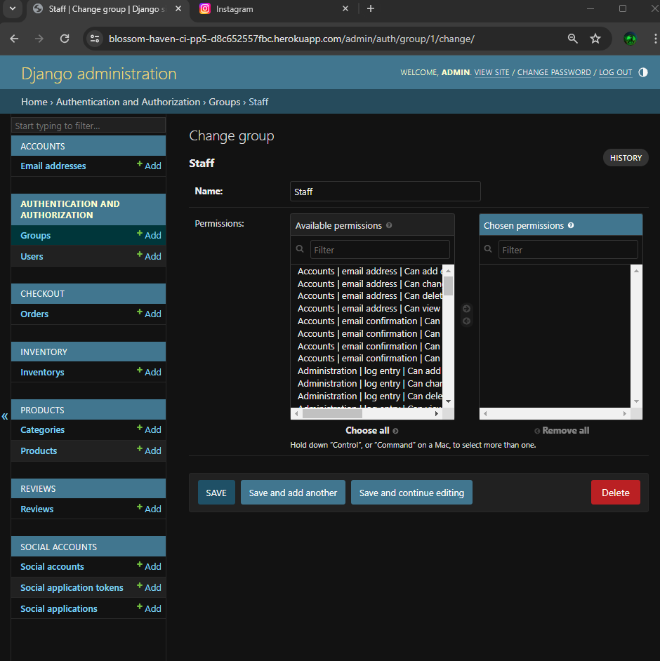Image resolution: width=660 pixels, height=661 pixels.
Task: Click Save and add another
Action: pos(293,493)
